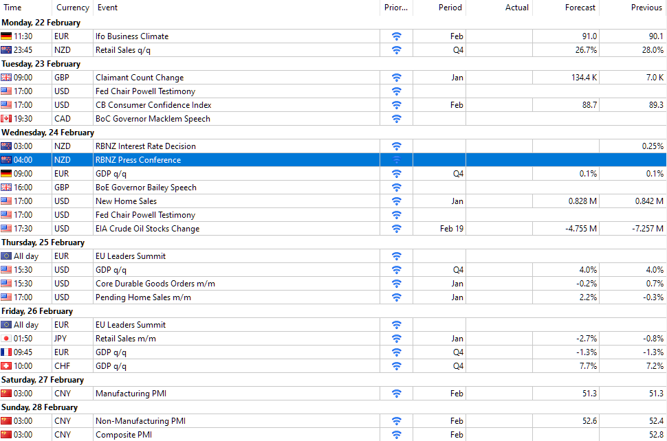Screen dimensions: 667x441
Task: Click the priority icon for Manufacturing PMI
Action: pos(396,394)
